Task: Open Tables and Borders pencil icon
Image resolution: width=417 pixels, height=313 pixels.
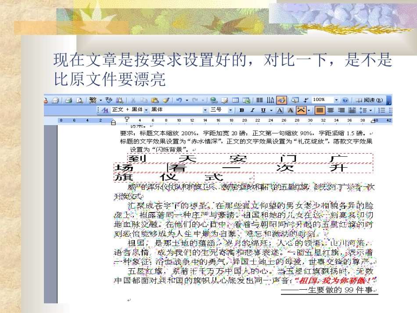Action: [224, 100]
